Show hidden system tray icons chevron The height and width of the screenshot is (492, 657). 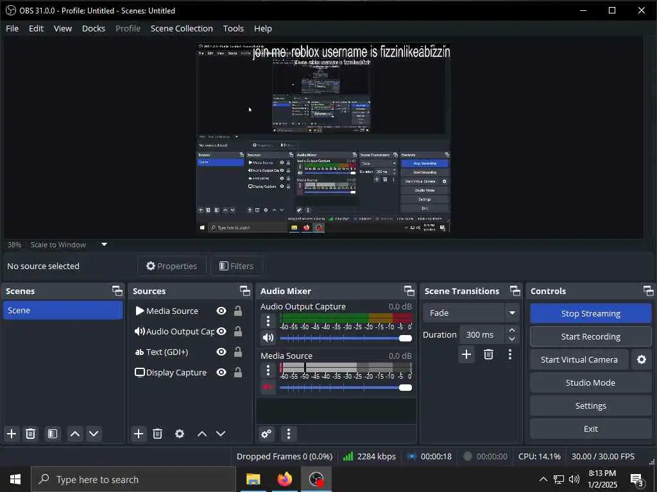pos(543,479)
